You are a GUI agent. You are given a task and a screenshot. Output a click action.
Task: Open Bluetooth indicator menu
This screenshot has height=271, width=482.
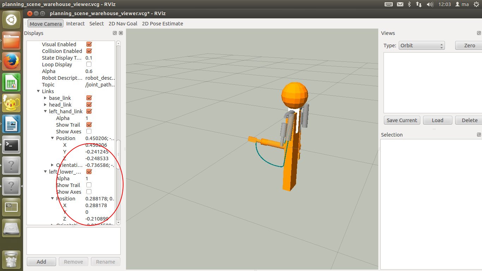409,4
